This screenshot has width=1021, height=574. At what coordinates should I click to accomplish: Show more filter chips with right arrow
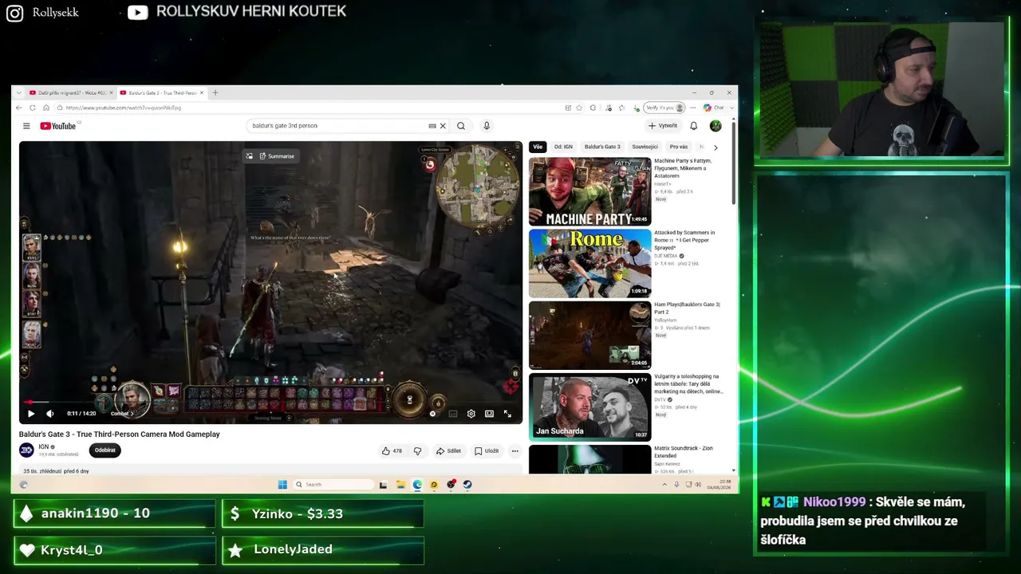point(715,147)
